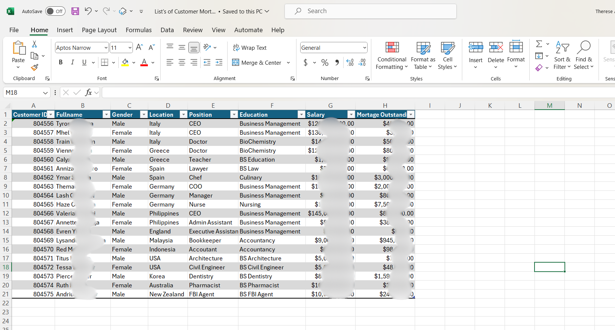
Task: Switch to the Formulas tab
Action: [x=139, y=30]
